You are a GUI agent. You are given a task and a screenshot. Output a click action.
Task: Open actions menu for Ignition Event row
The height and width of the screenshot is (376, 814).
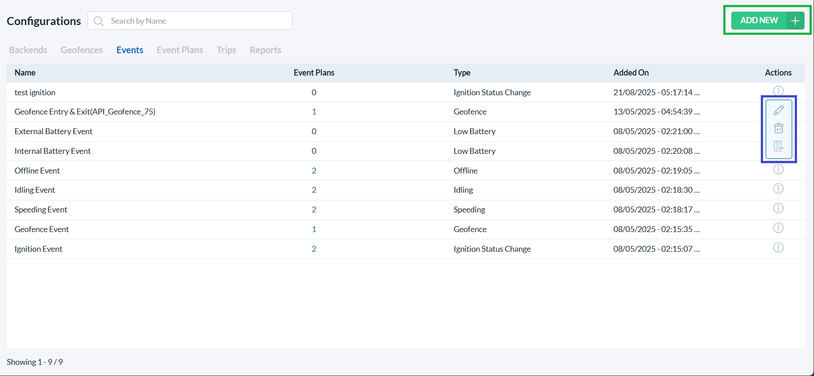778,248
